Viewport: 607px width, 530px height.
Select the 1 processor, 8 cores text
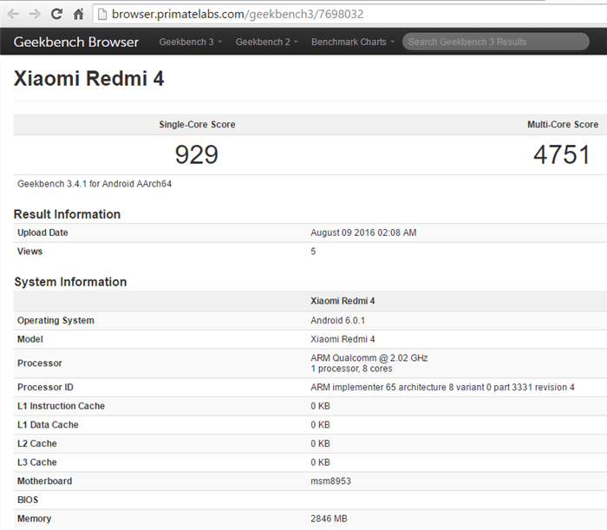pyautogui.click(x=351, y=369)
